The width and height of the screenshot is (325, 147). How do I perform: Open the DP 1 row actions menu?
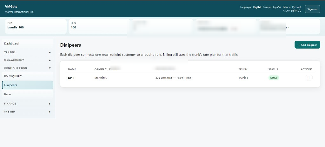click(309, 78)
